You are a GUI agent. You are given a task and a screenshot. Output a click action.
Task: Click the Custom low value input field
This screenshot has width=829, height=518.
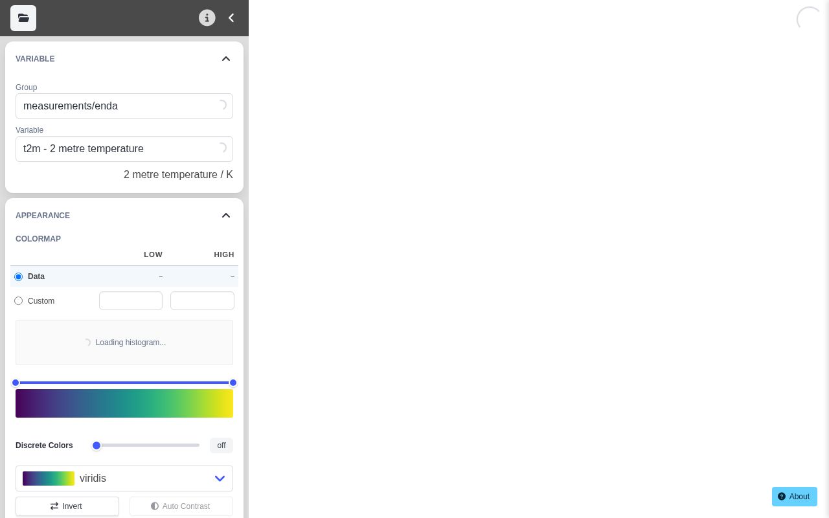tap(131, 301)
